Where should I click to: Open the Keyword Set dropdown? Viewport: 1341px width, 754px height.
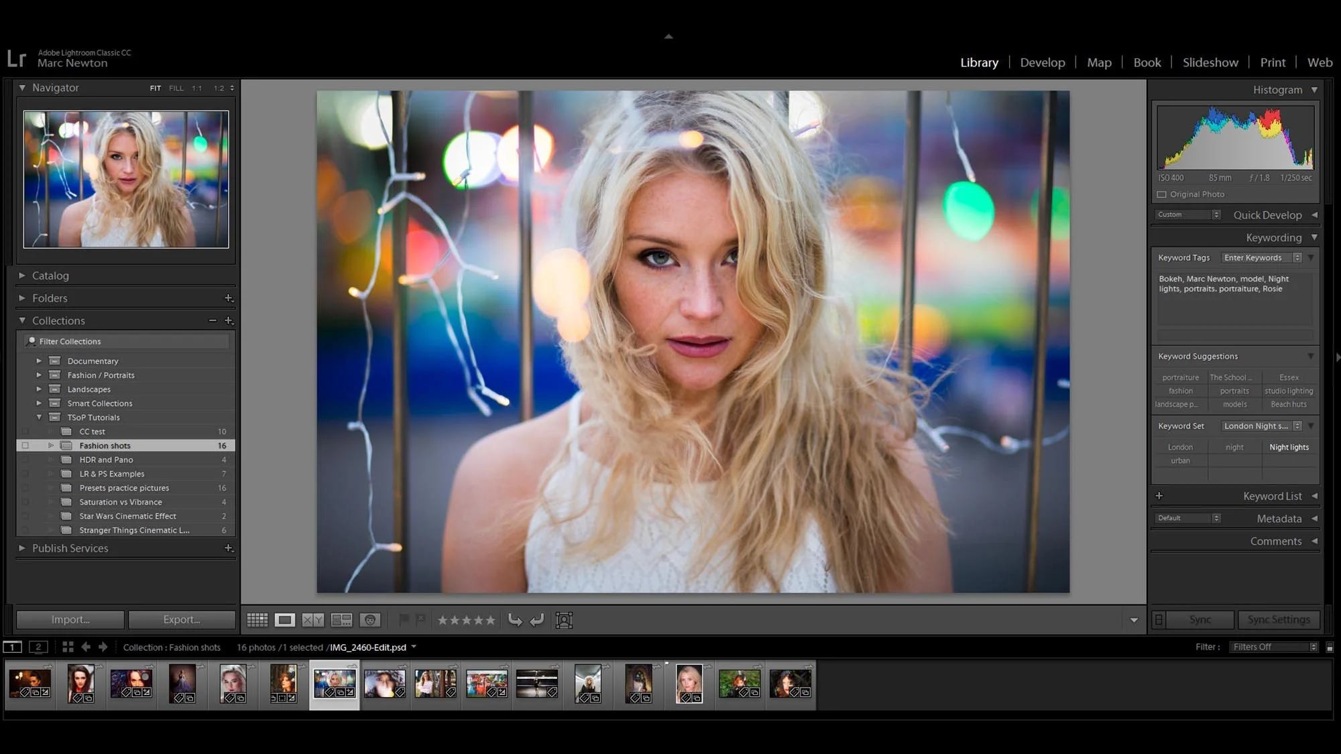[1259, 426]
